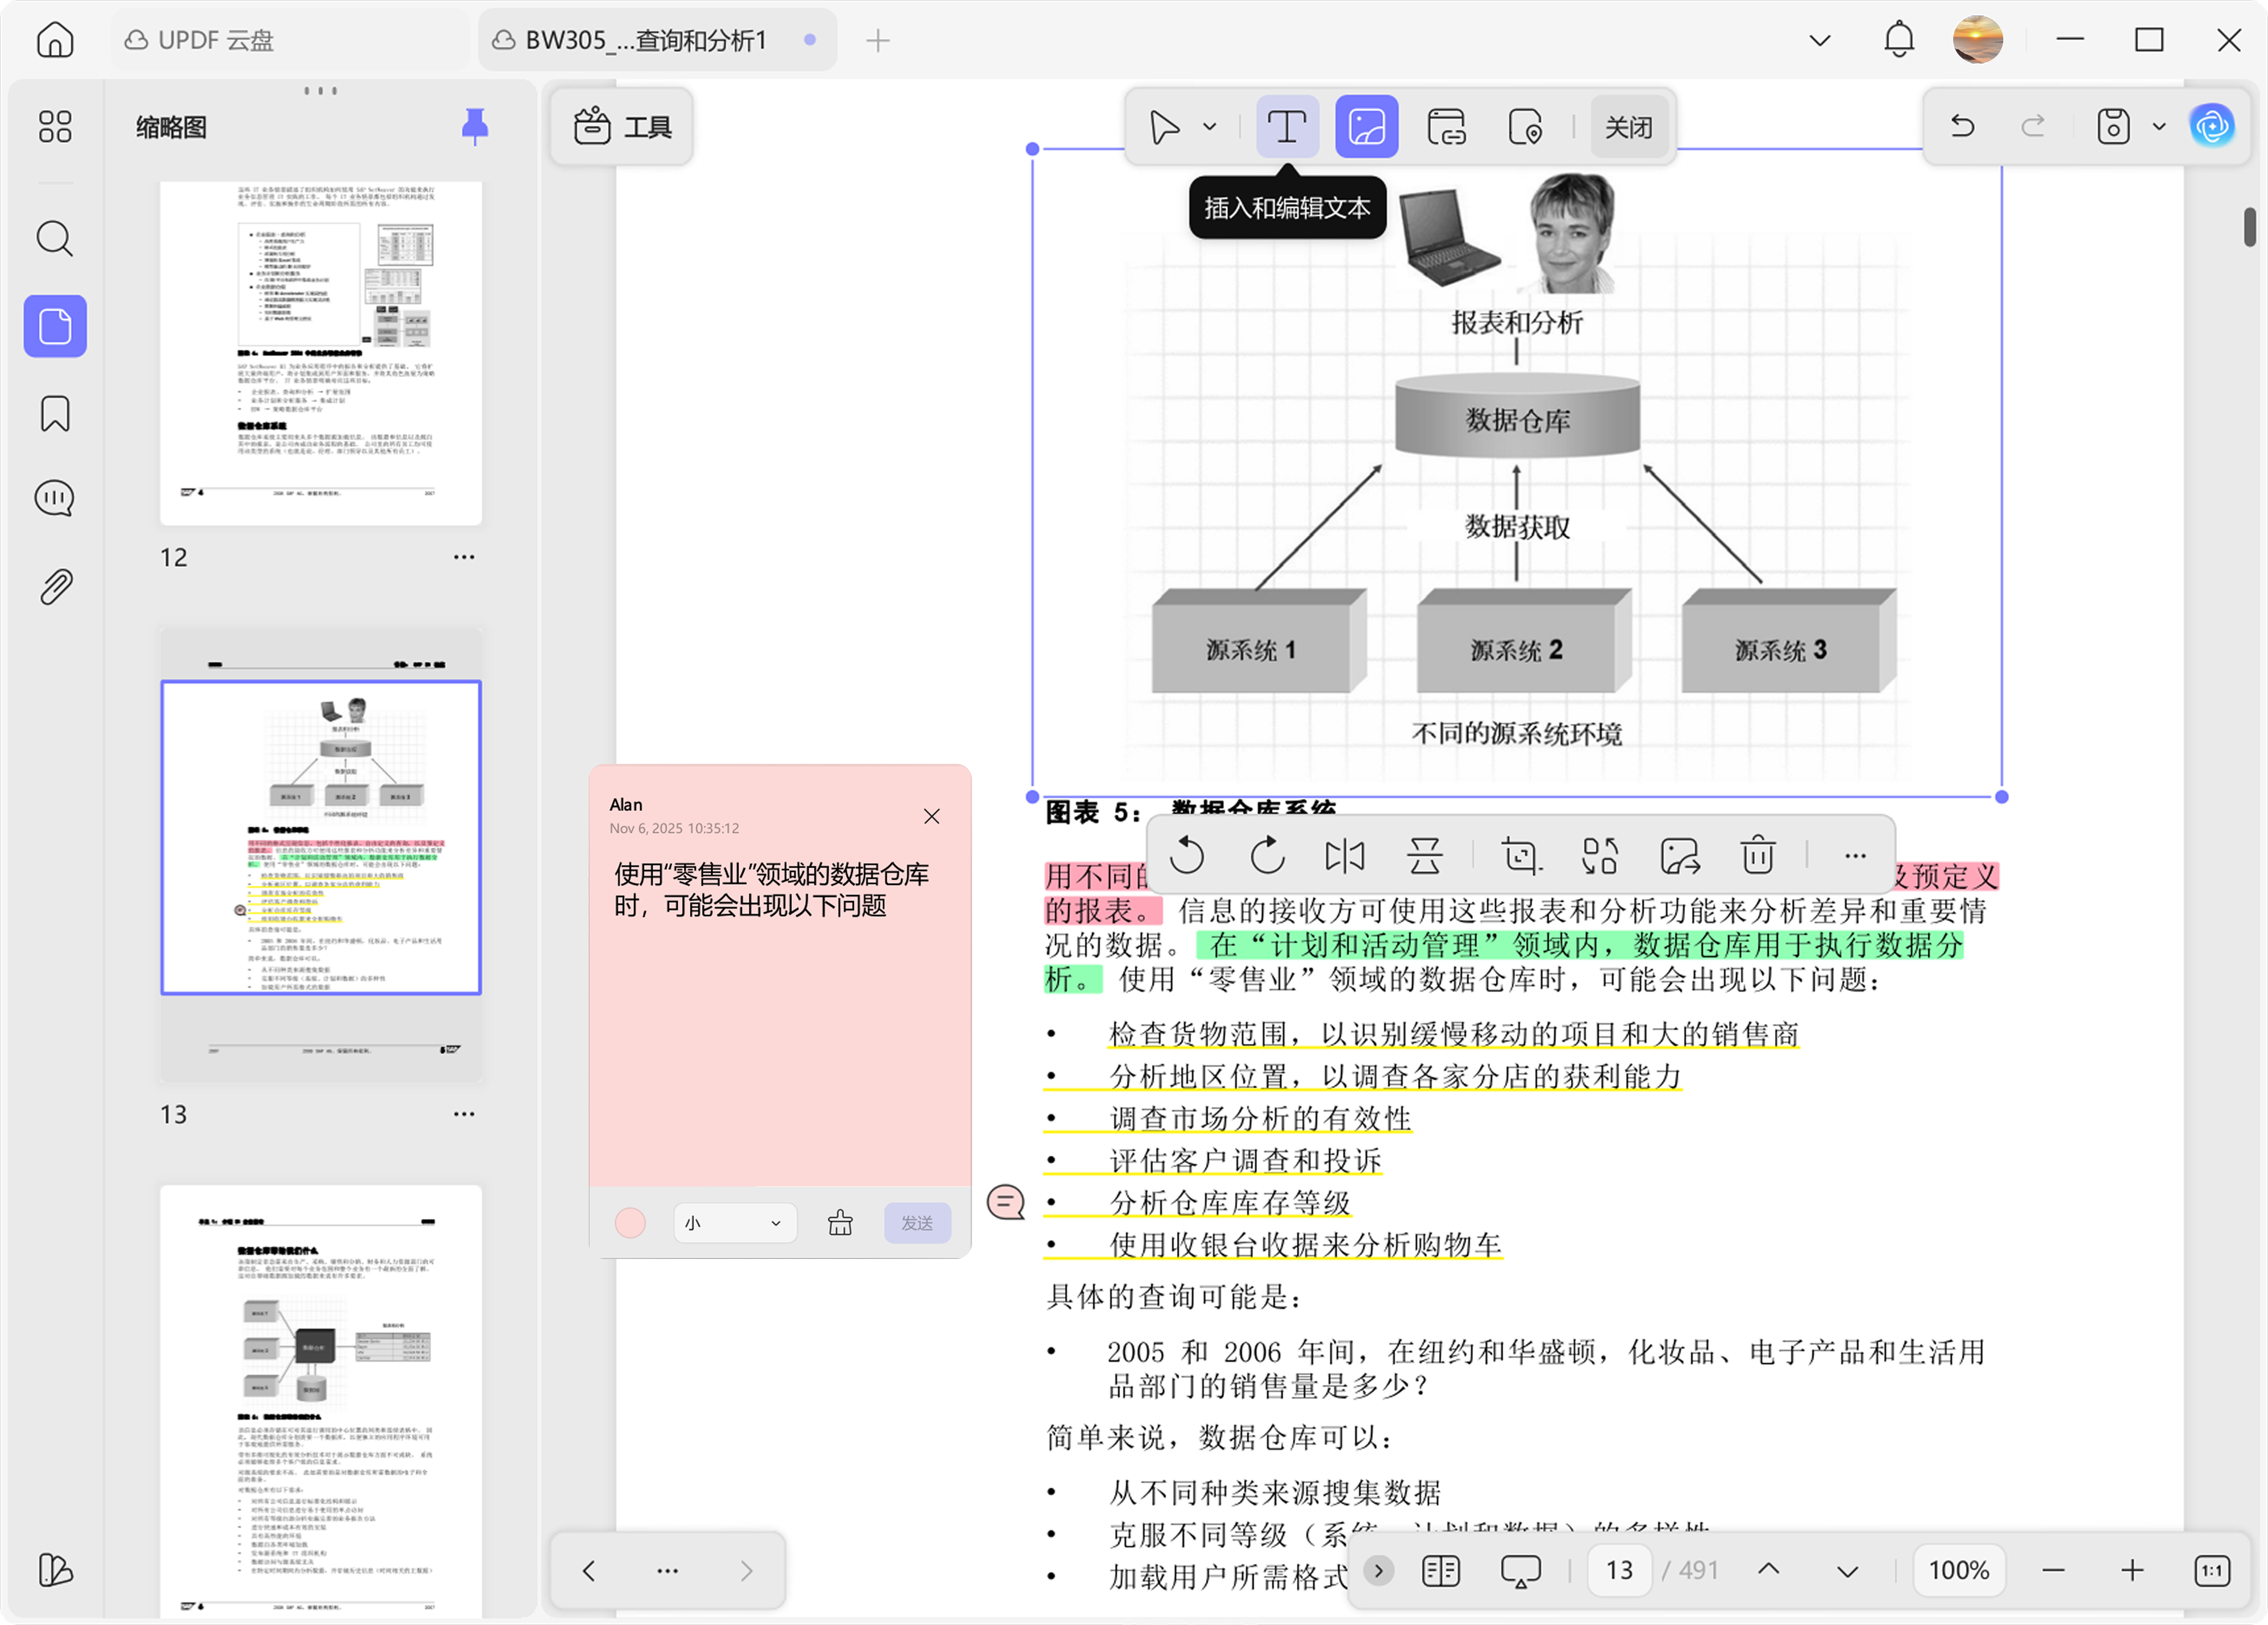Open the AI assistant icon at top right
Image resolution: width=2268 pixels, height=1625 pixels.
click(x=2213, y=126)
